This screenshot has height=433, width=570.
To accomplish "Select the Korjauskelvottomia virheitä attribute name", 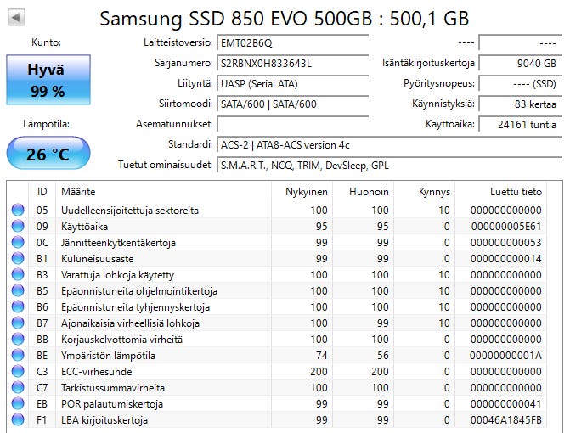I will pyautogui.click(x=121, y=340).
